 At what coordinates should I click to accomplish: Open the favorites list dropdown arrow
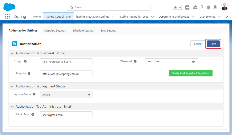tap(180, 7)
